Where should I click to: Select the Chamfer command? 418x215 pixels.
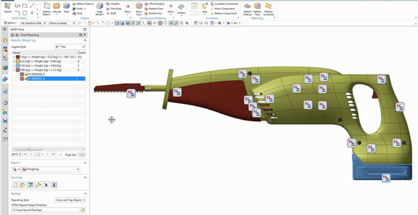tap(113, 4)
